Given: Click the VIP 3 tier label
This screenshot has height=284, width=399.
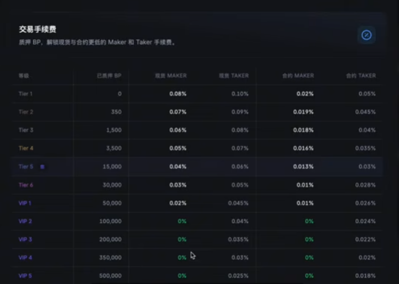Looking at the screenshot, I should pyautogui.click(x=25, y=239).
